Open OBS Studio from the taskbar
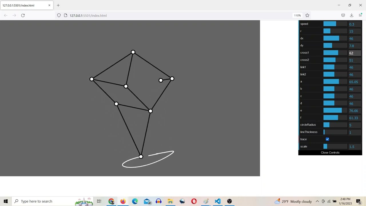The image size is (366, 206). (229, 201)
